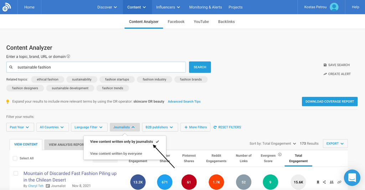This screenshot has width=365, height=190.
Task: Click the backlinks chain icon for article
Action: point(339,182)
